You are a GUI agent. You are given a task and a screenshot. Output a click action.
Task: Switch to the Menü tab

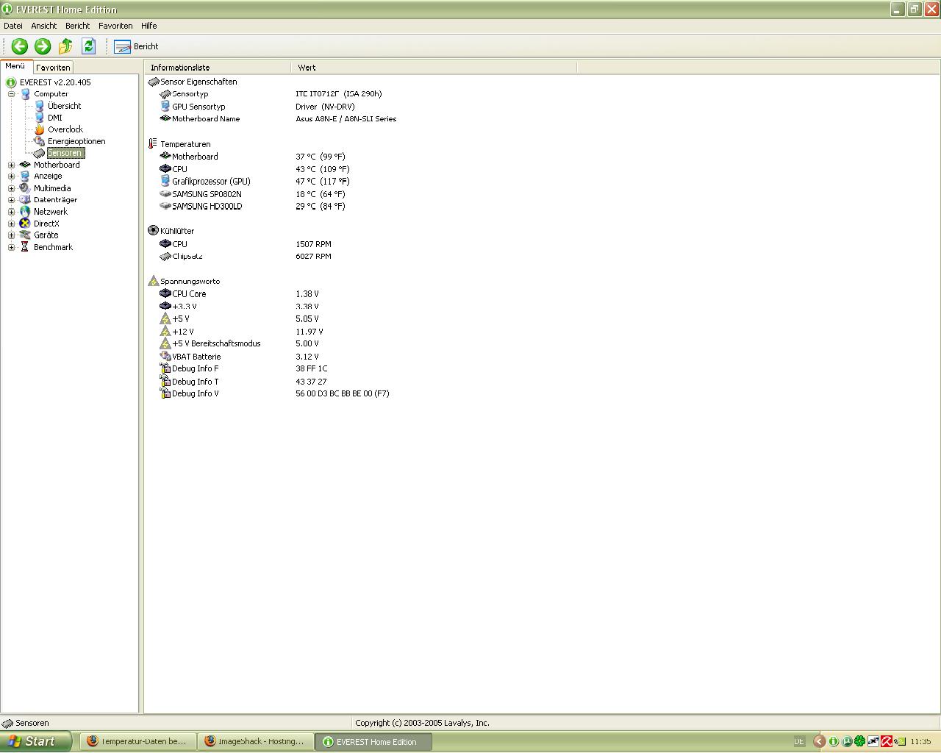pyautogui.click(x=15, y=66)
